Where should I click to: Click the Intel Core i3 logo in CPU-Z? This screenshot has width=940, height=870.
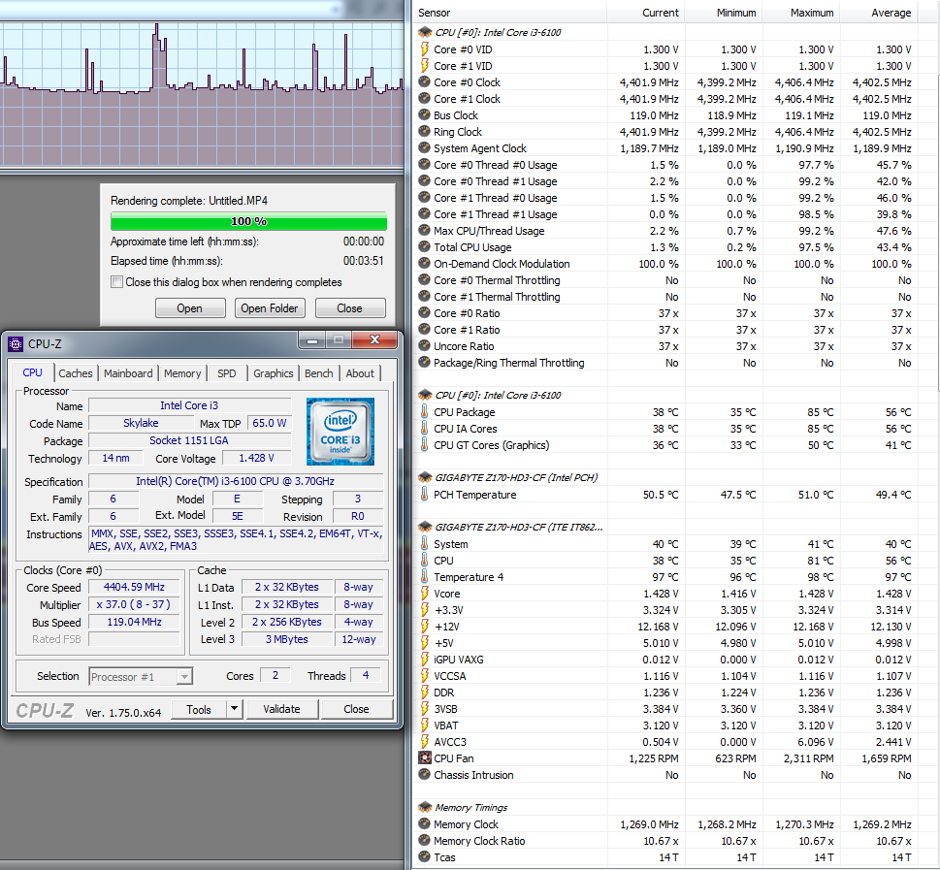pos(340,432)
